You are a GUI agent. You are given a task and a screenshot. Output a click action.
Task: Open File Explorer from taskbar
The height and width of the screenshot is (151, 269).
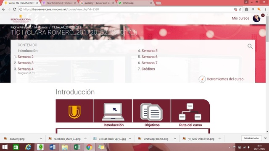click(x=65, y=147)
